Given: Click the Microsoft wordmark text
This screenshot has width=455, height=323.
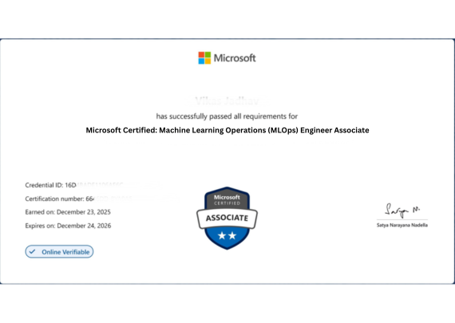Looking at the screenshot, I should point(235,58).
